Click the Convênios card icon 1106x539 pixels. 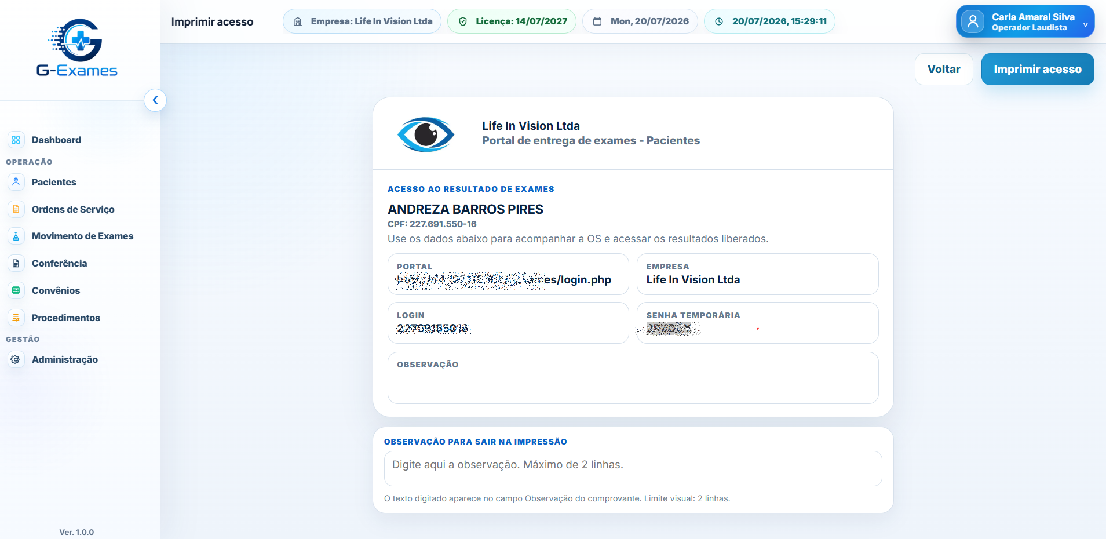[16, 290]
